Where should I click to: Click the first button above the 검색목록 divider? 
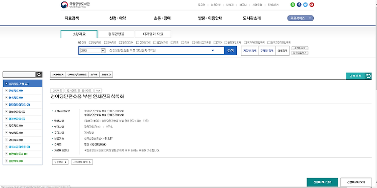58,75
